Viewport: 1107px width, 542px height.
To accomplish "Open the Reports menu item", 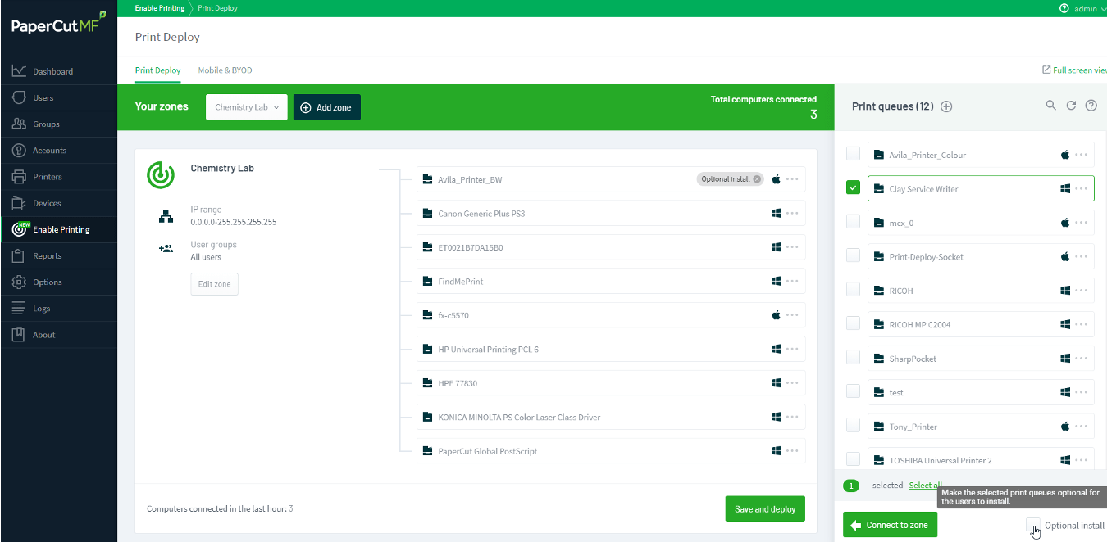I will [47, 256].
